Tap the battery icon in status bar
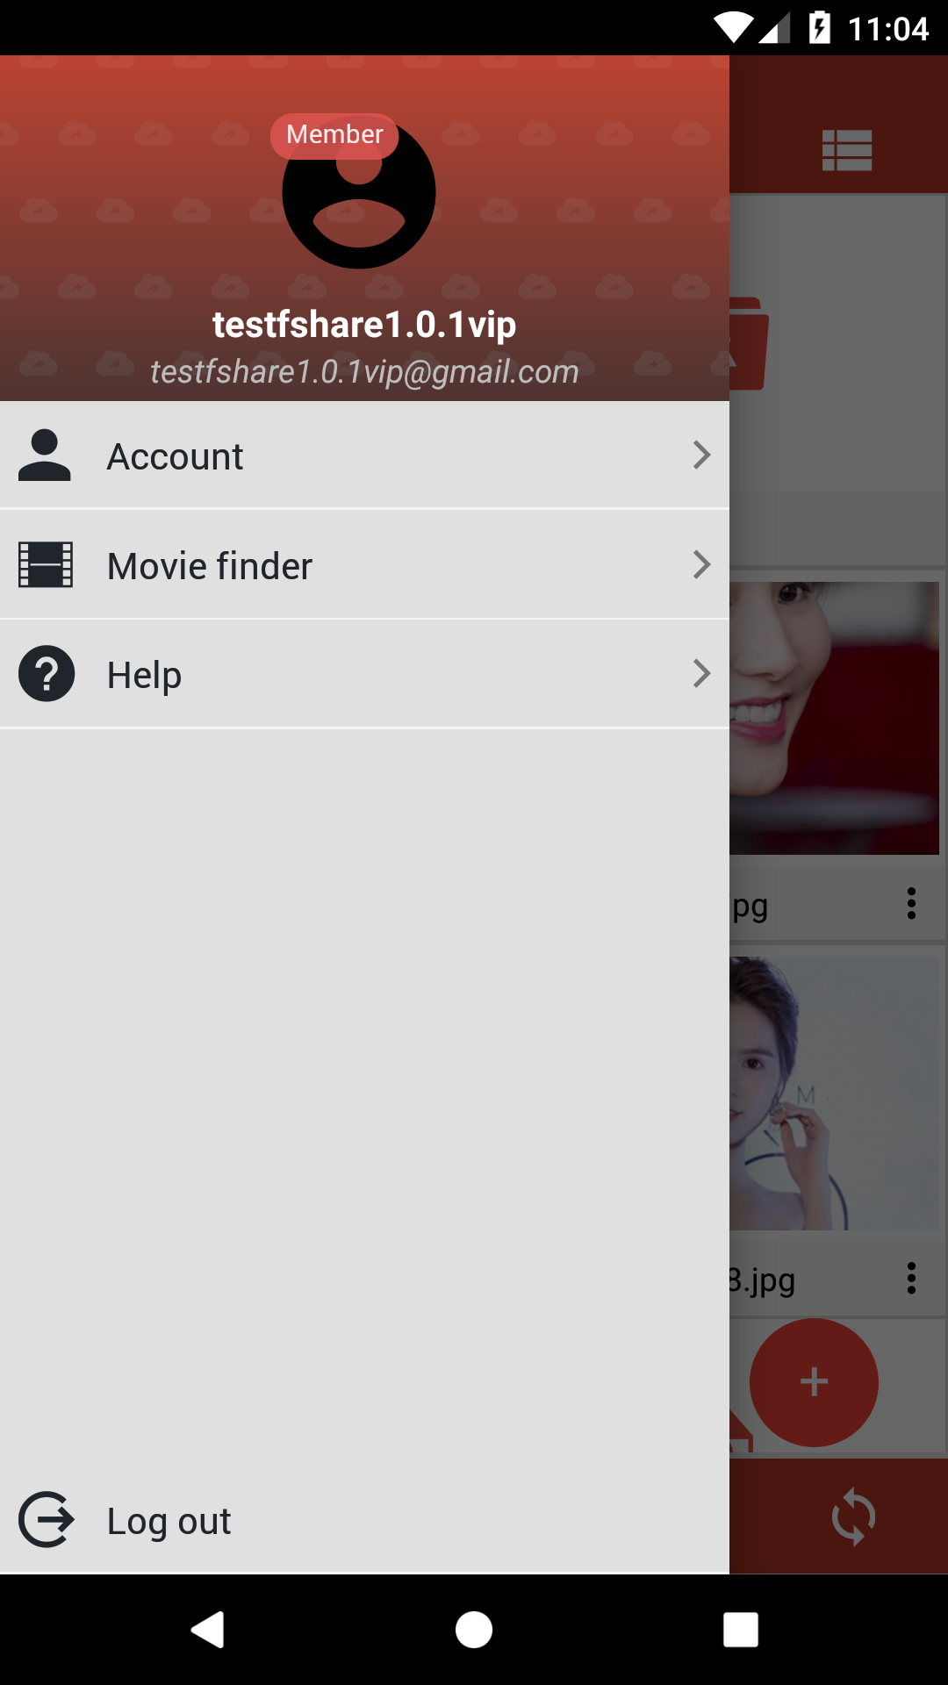Image resolution: width=948 pixels, height=1685 pixels. (820, 27)
